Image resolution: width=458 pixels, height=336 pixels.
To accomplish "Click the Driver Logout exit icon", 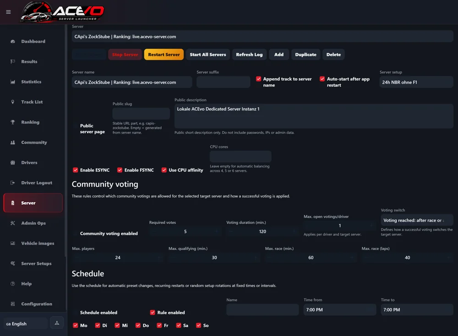I will tap(12, 183).
